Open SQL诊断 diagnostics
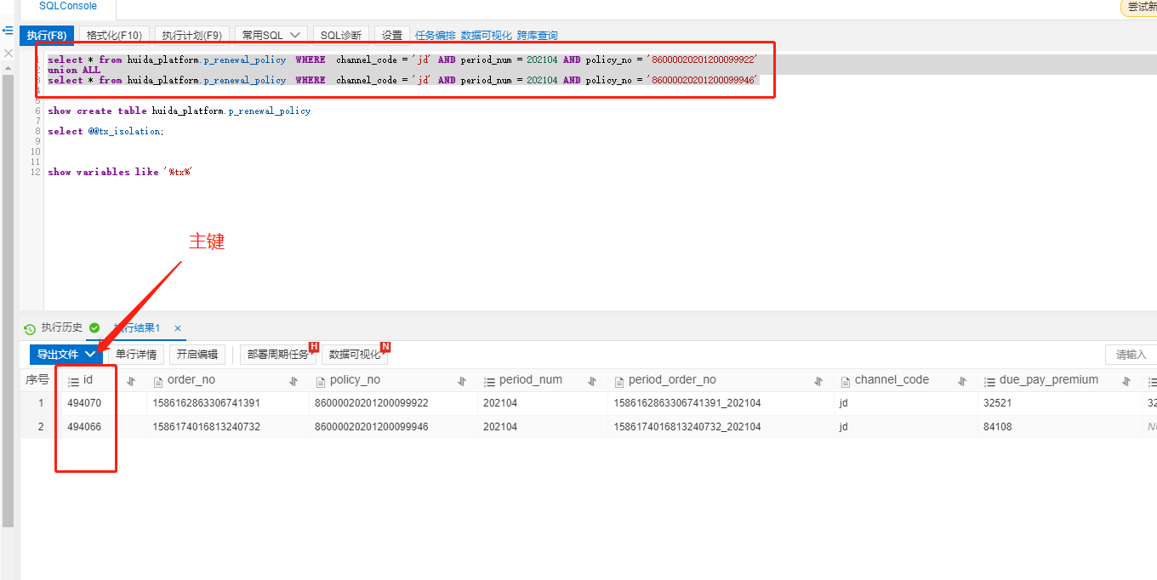This screenshot has height=580, width=1157. tap(341, 35)
